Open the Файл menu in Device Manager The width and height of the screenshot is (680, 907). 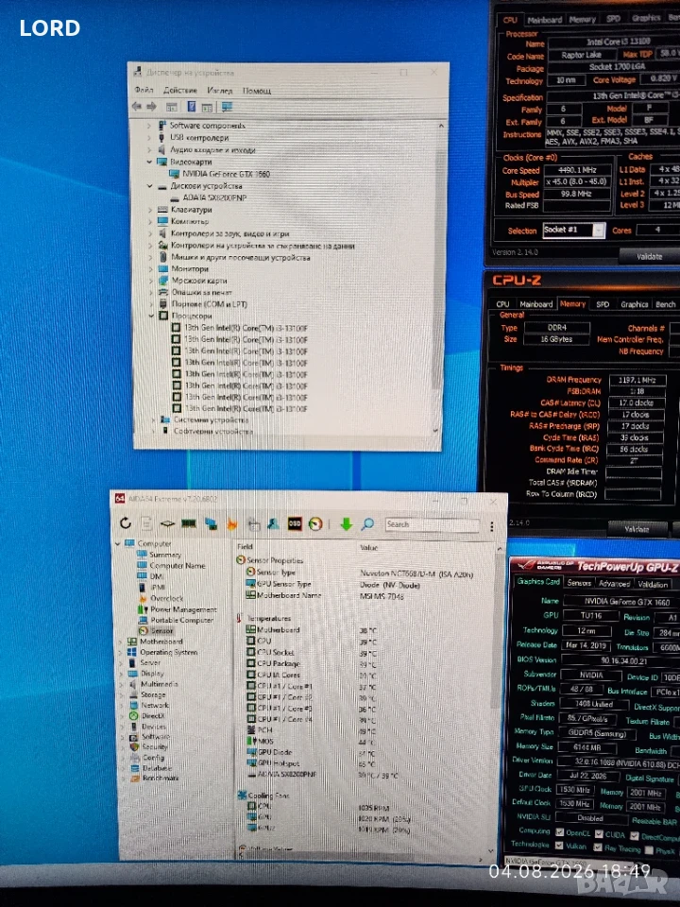tap(144, 90)
